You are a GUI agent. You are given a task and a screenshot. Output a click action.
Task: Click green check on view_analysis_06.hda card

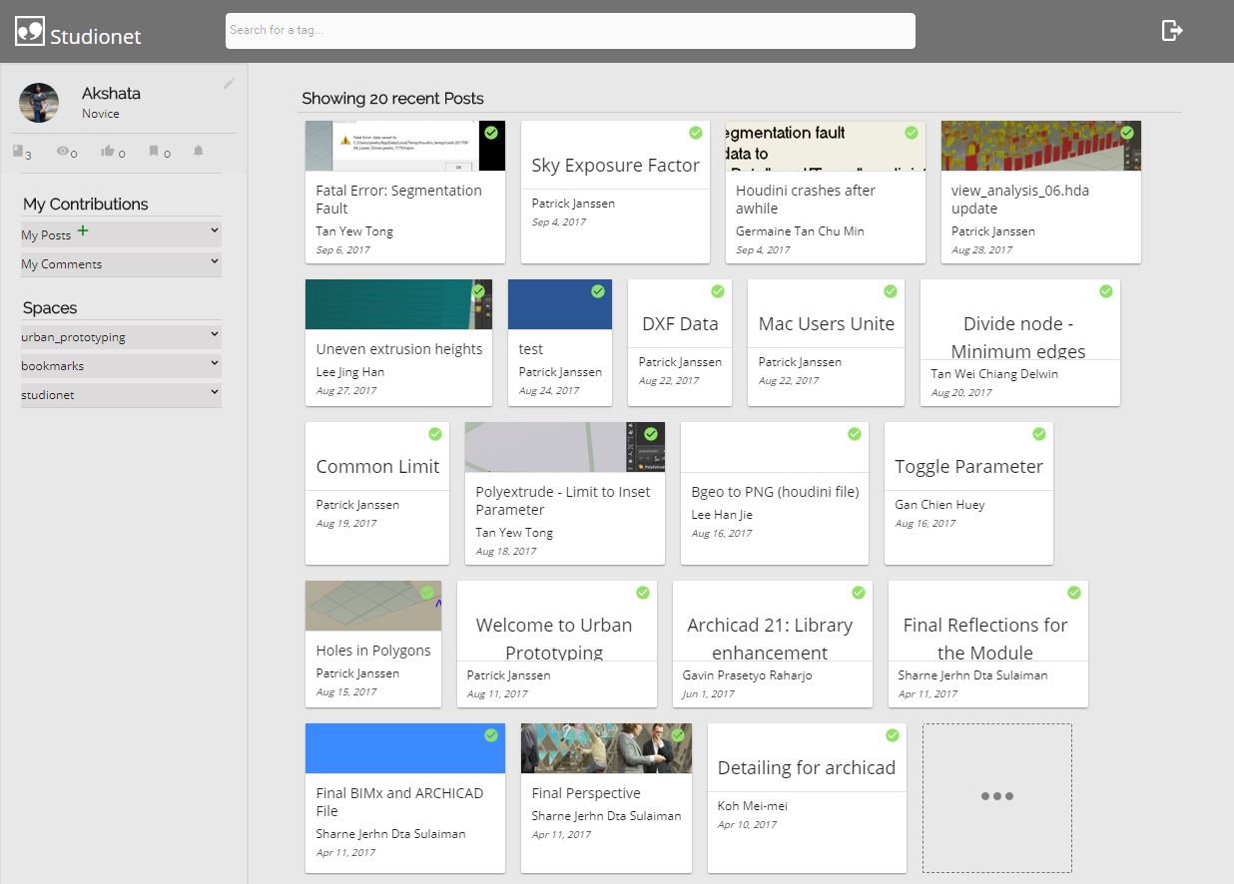click(1127, 133)
